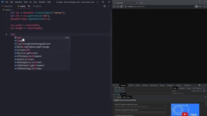
Task: Open the Edit menu in VS Code
Action: pos(12,2)
